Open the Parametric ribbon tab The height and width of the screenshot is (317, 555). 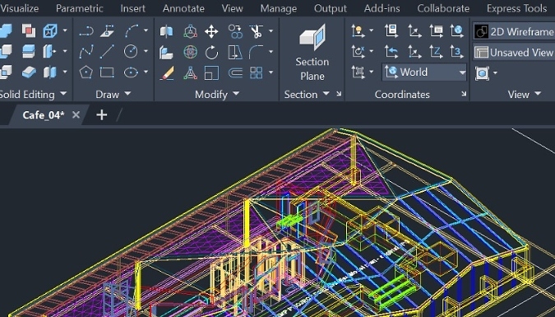tap(80, 8)
